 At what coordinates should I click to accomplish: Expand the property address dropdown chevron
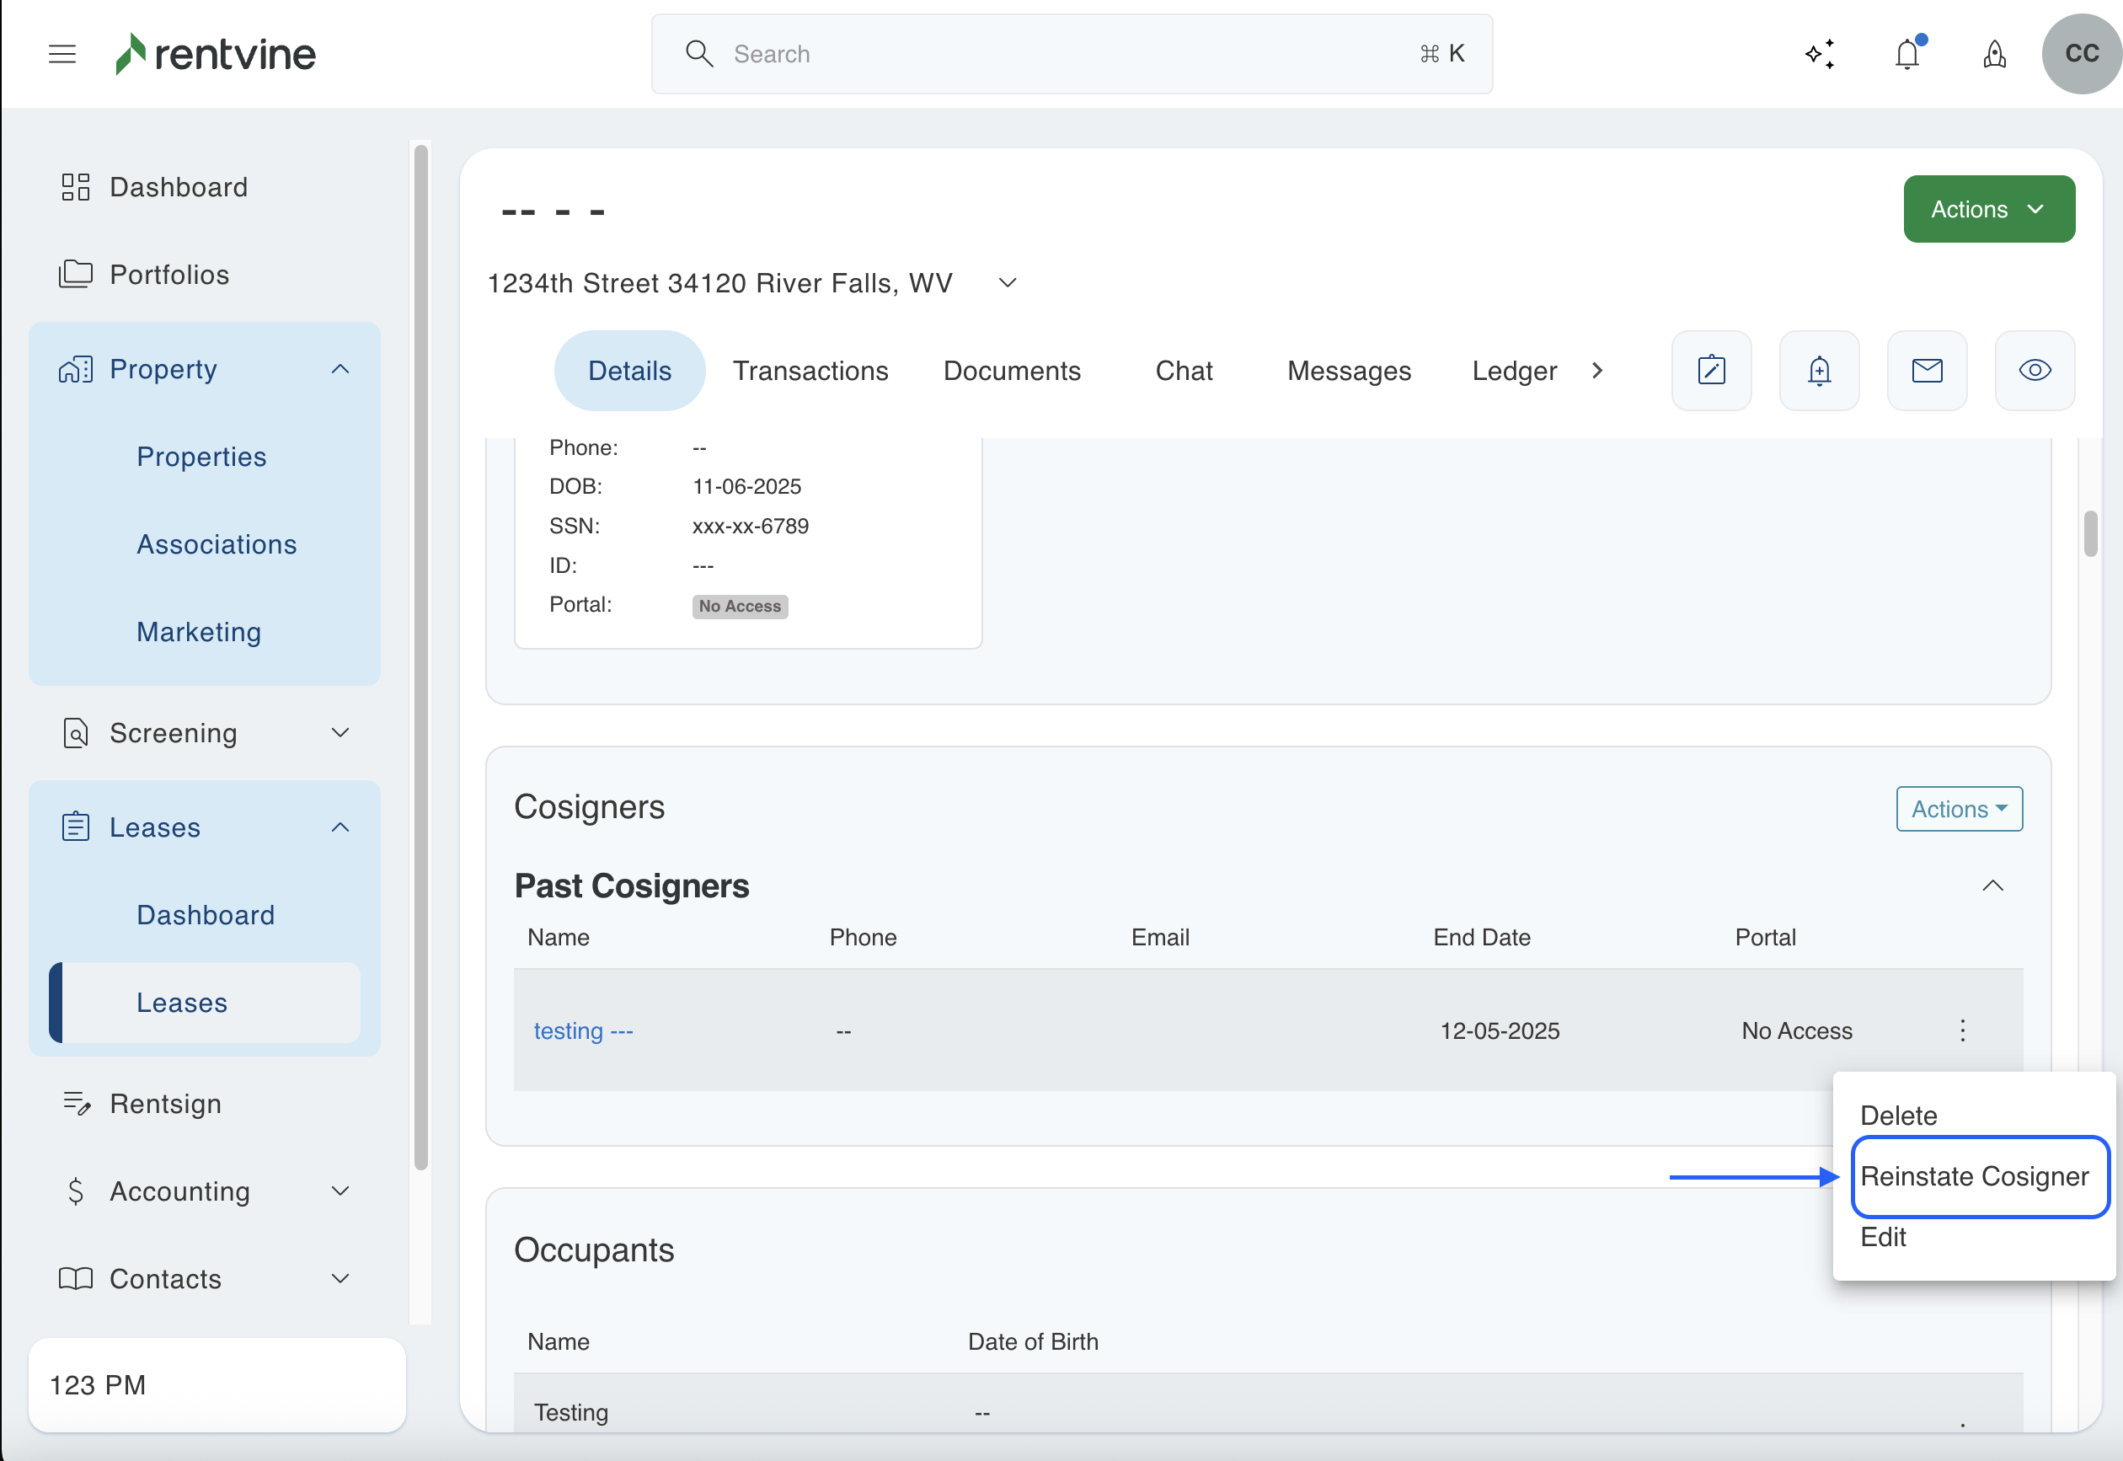tap(1008, 283)
